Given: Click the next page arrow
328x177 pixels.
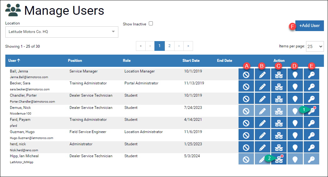Looking at the screenshot, I should 179,46.
